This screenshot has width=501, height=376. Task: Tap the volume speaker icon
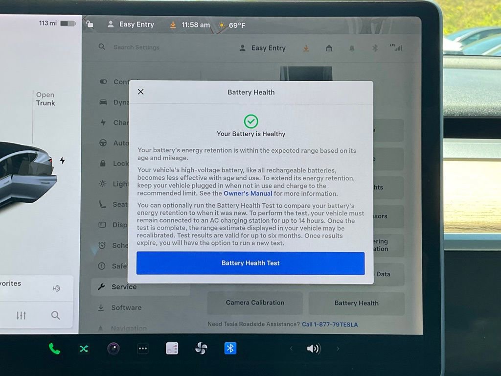pyautogui.click(x=314, y=349)
